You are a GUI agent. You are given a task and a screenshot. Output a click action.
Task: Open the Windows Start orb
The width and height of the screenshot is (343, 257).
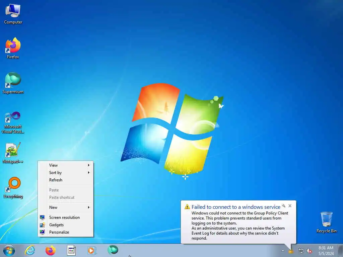(9, 250)
